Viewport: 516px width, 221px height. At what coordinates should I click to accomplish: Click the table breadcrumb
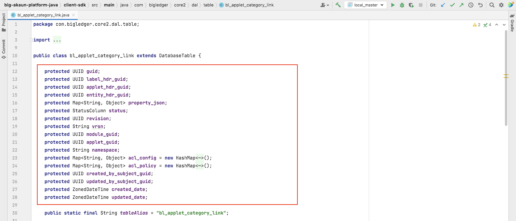click(x=208, y=5)
